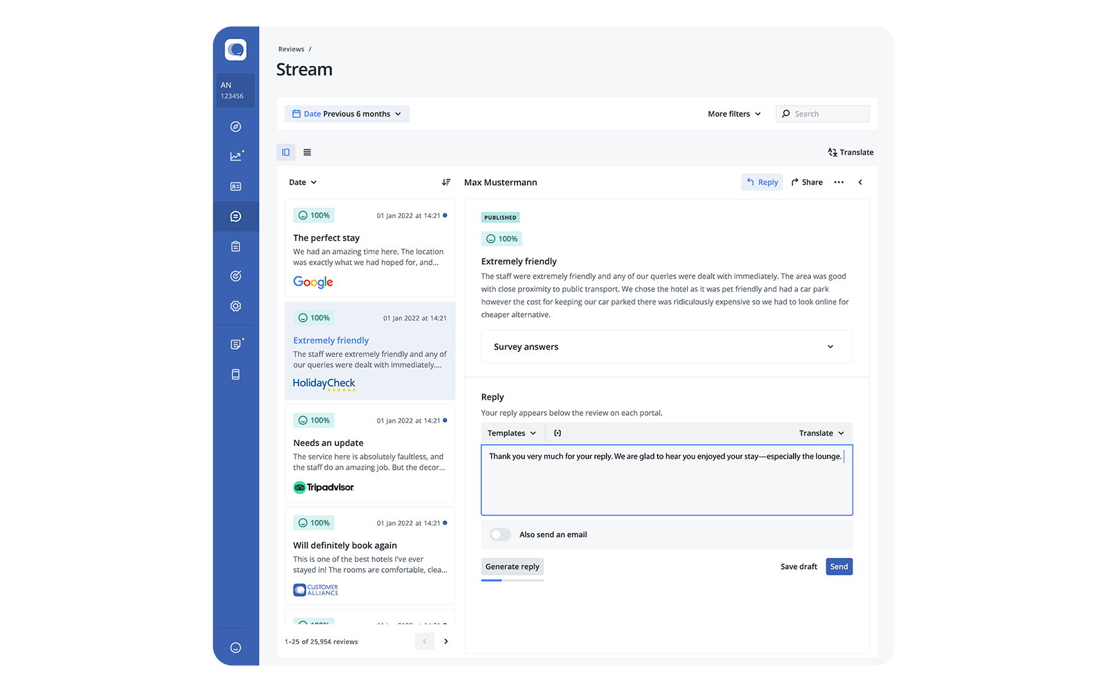Open the settings gear icon in sidebar
Screen dimensions: 1109x692
coord(236,306)
